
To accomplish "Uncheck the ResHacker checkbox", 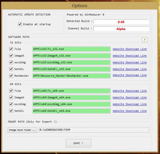I will point(11,76).
